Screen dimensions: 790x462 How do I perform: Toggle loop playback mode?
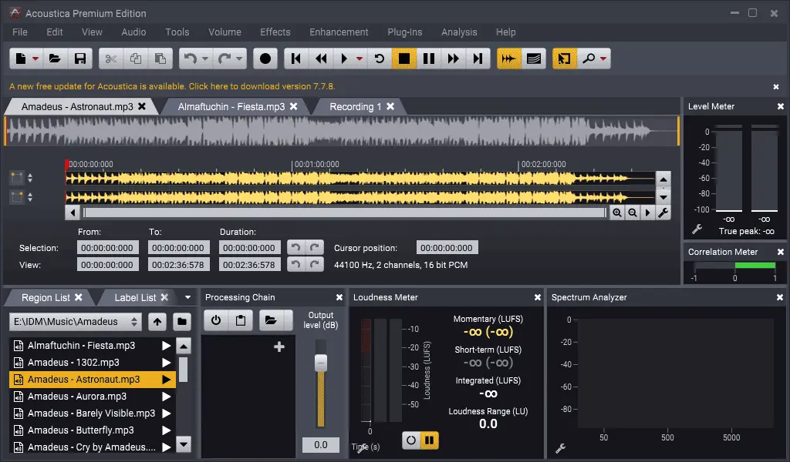pos(380,59)
